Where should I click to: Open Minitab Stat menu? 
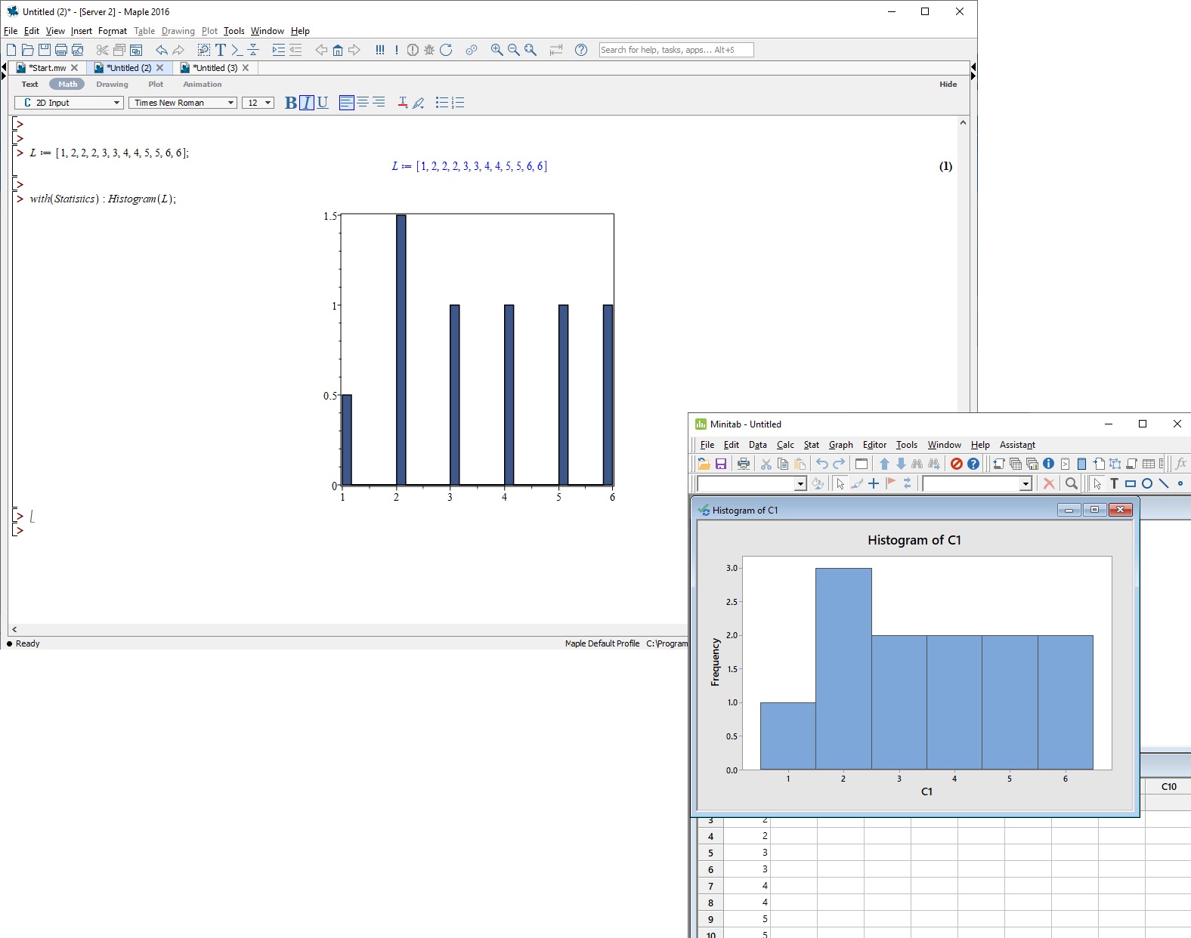coord(812,445)
